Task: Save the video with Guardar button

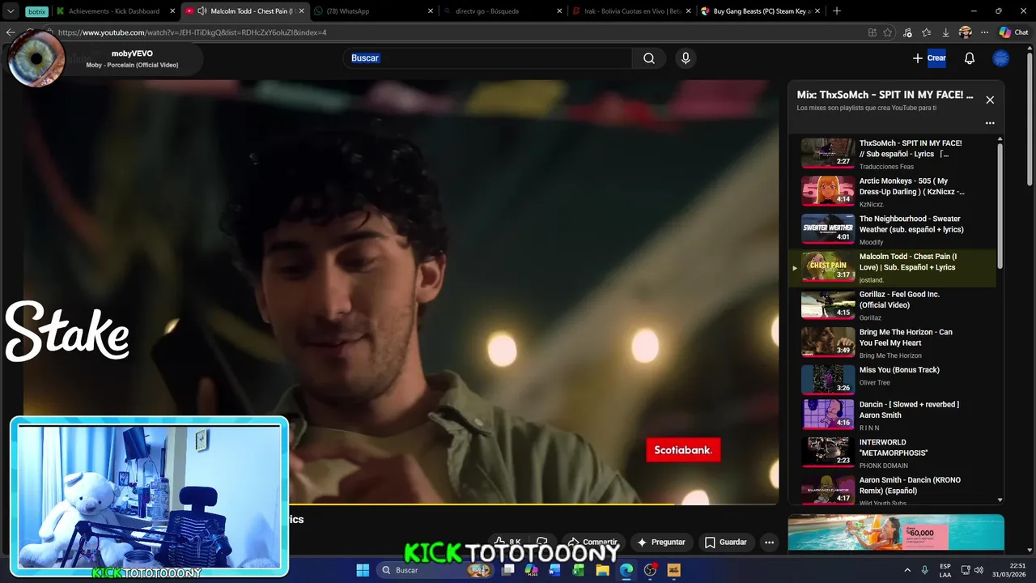Action: click(x=726, y=542)
